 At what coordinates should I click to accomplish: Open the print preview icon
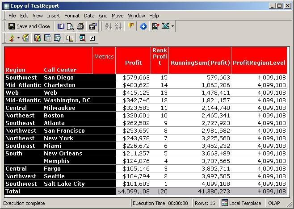tap(71, 26)
